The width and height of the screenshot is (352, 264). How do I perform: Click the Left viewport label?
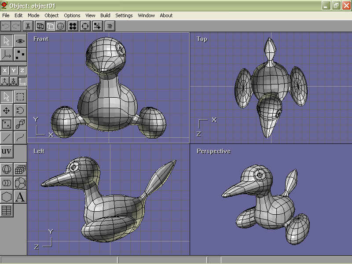tap(39, 151)
